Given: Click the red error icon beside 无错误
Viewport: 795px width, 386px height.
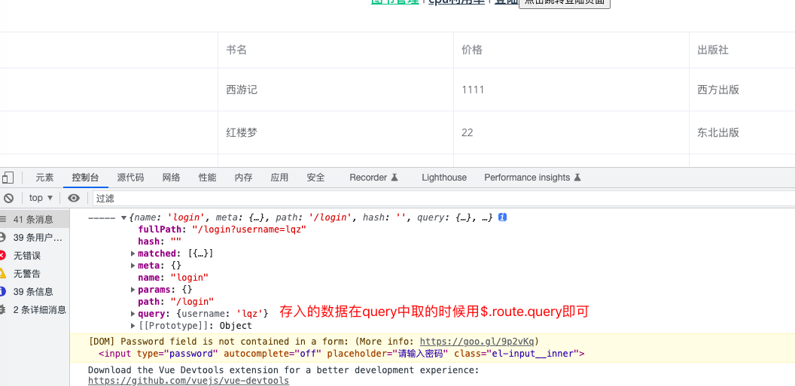Looking at the screenshot, I should (x=2, y=255).
